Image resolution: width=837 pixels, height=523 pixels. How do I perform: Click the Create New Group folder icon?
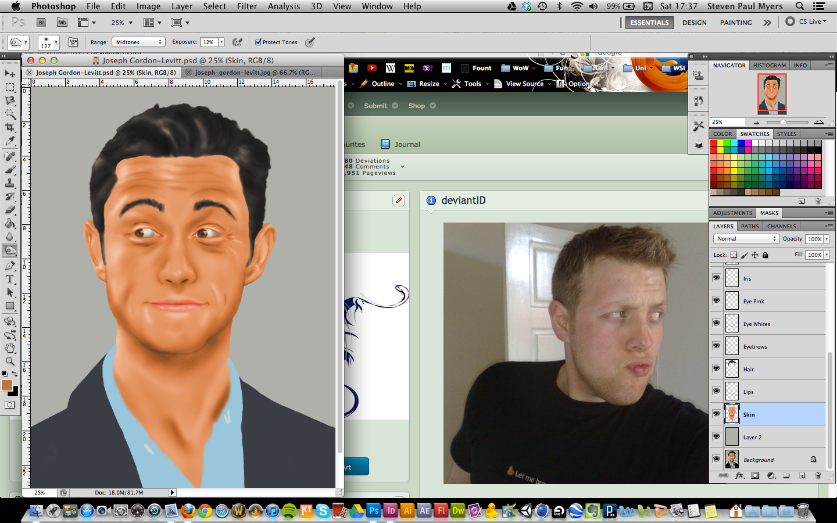tap(786, 475)
